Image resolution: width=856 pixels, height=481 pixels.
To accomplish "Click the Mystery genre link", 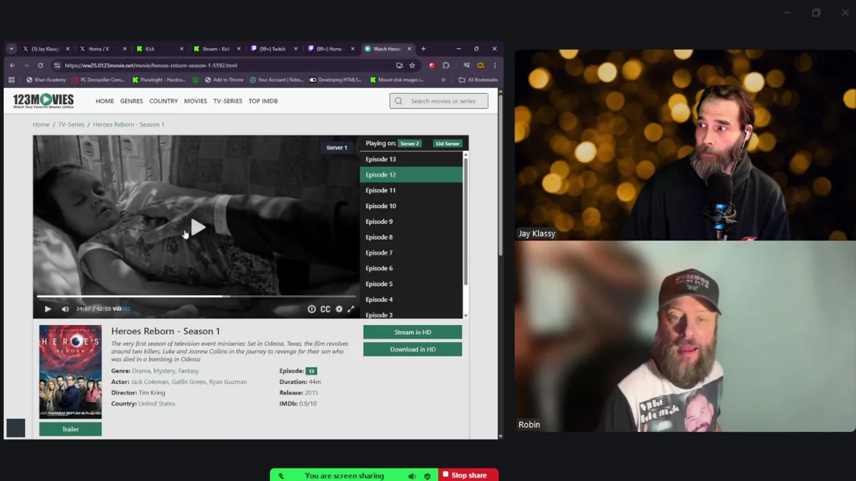I will click(x=165, y=371).
